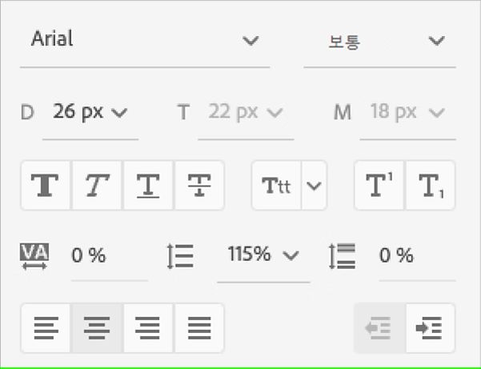Image resolution: width=481 pixels, height=369 pixels.
Task: Apply subscript formatting
Action: click(430, 186)
